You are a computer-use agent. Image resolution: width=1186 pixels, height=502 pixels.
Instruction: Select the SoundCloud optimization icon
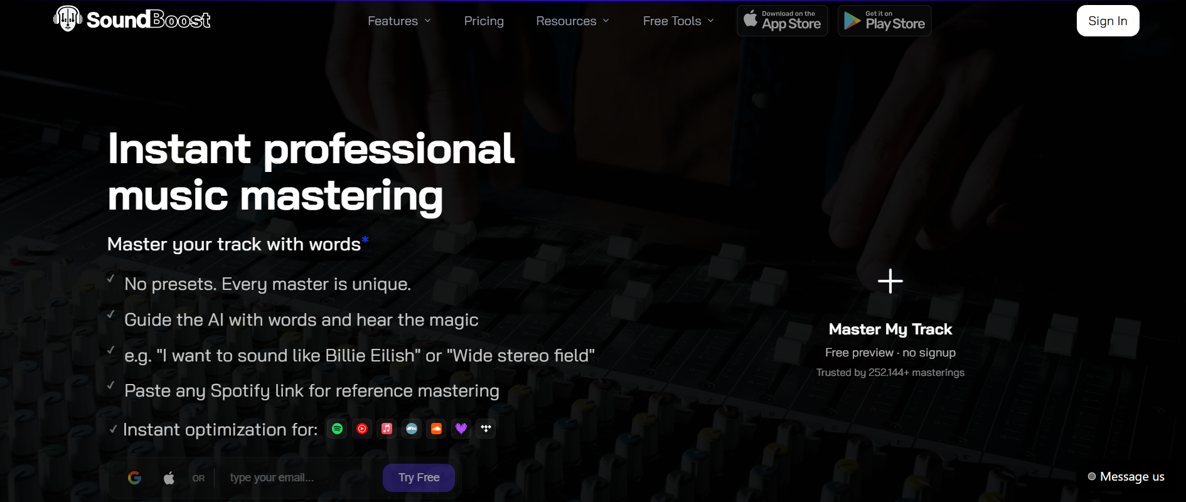436,429
